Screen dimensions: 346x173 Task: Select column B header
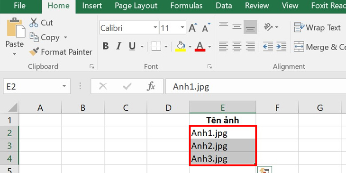point(83,107)
